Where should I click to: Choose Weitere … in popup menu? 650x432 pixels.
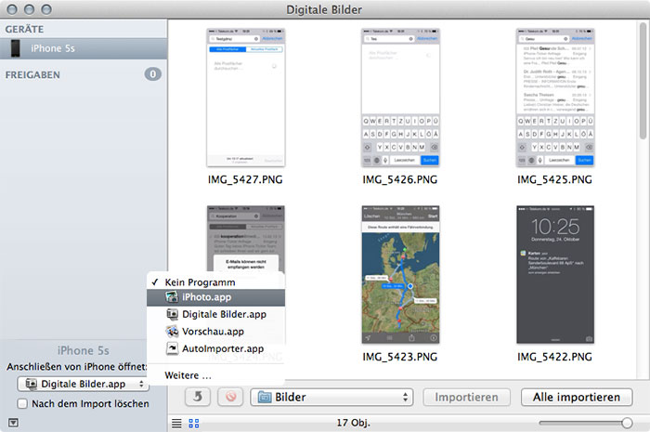(x=215, y=375)
